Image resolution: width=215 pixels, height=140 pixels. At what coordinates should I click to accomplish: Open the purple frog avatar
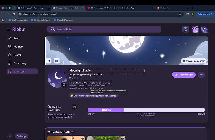pos(195,29)
